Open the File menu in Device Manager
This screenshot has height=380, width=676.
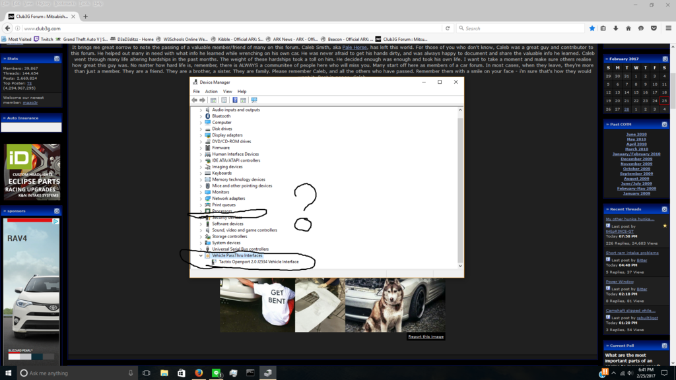196,91
